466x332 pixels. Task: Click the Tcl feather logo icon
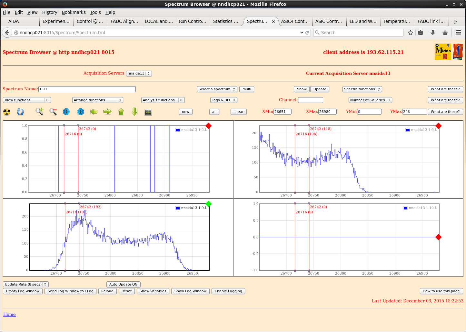coord(458,52)
